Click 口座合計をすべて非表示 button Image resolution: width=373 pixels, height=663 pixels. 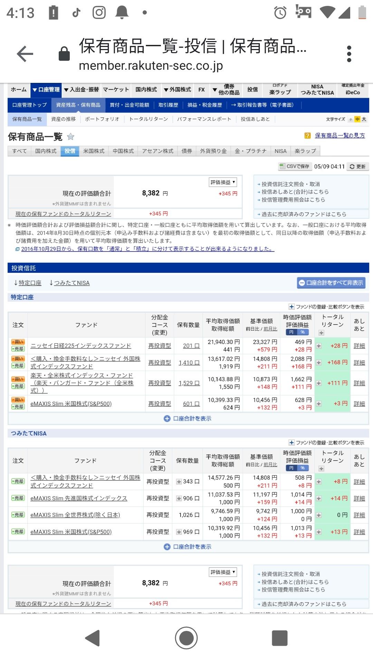pos(331,283)
